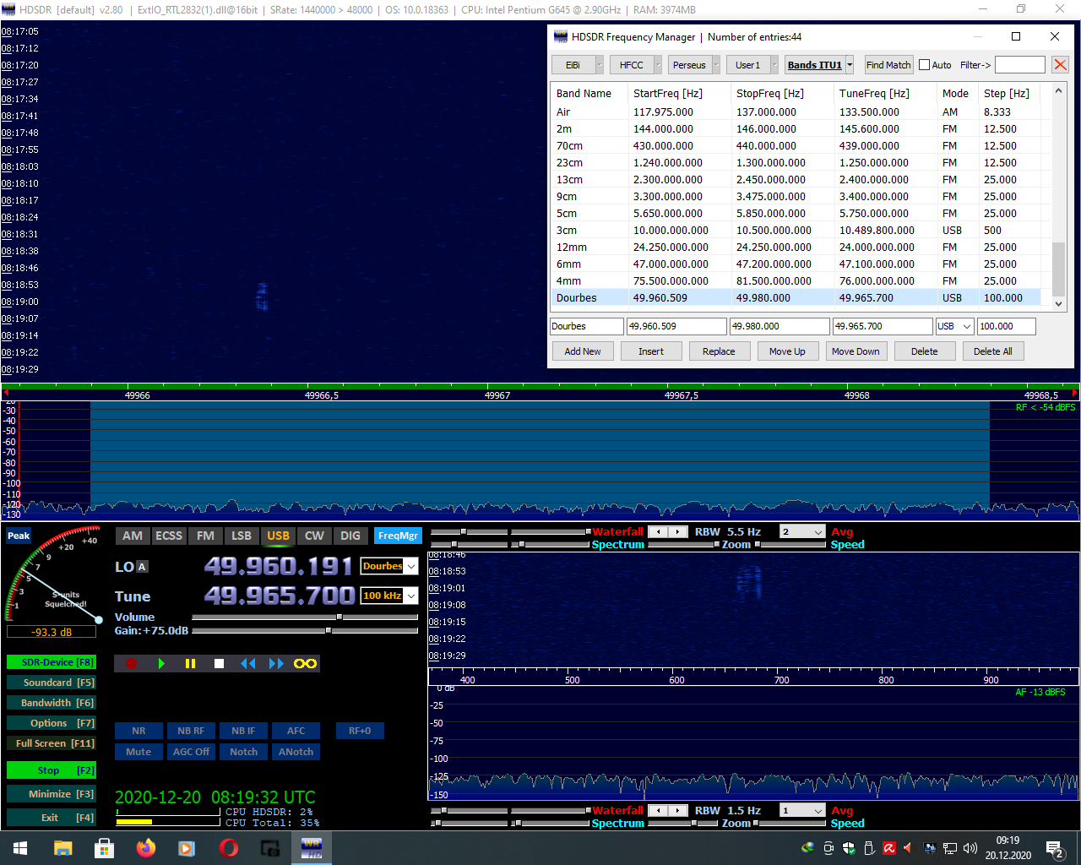Select FM demodulation mode
The height and width of the screenshot is (865, 1081).
[205, 536]
